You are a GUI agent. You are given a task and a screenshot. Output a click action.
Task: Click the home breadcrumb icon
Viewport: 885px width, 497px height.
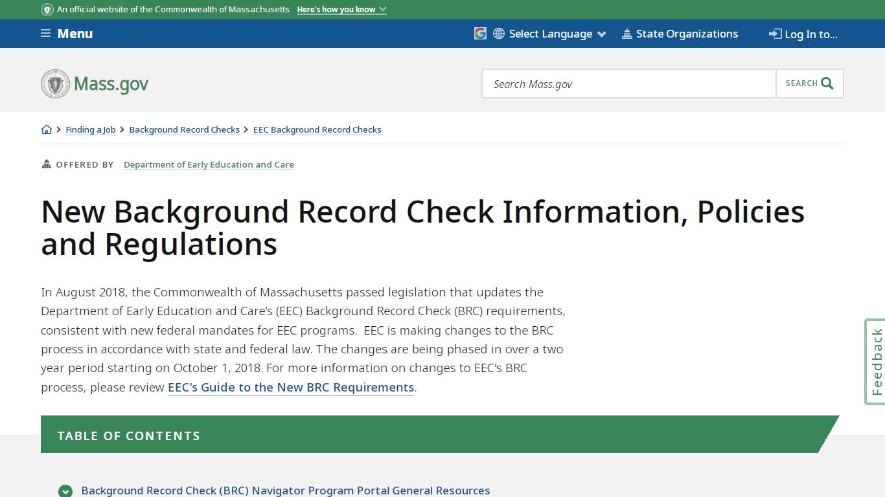(x=47, y=129)
